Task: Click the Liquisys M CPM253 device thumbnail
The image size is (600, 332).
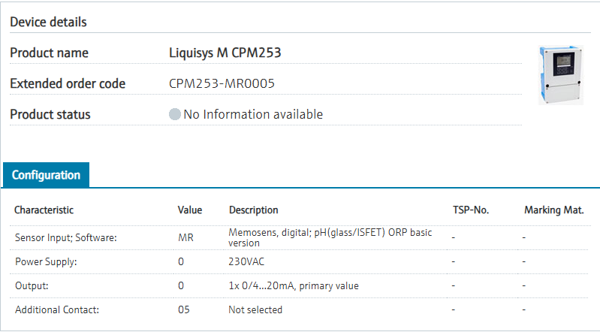Action: coord(561,74)
